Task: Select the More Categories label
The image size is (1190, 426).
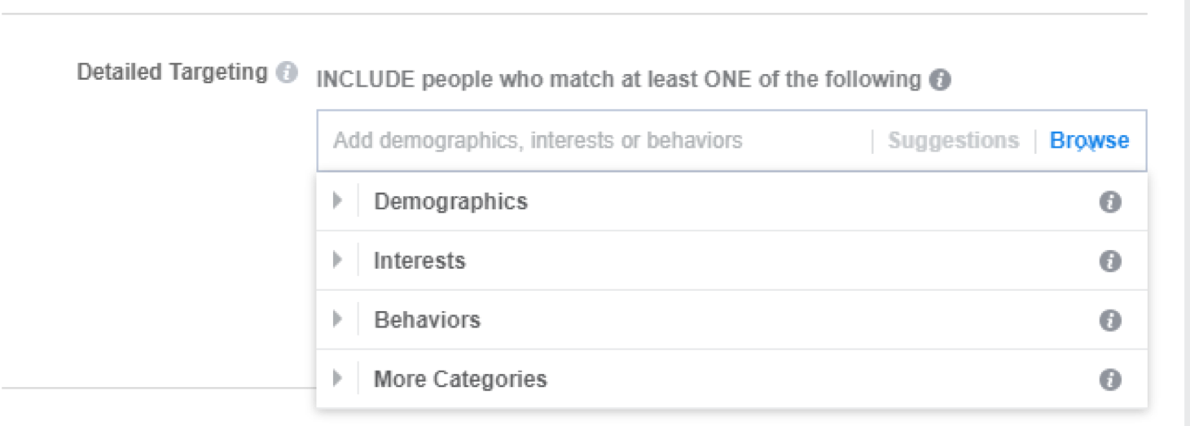Action: [x=460, y=380]
